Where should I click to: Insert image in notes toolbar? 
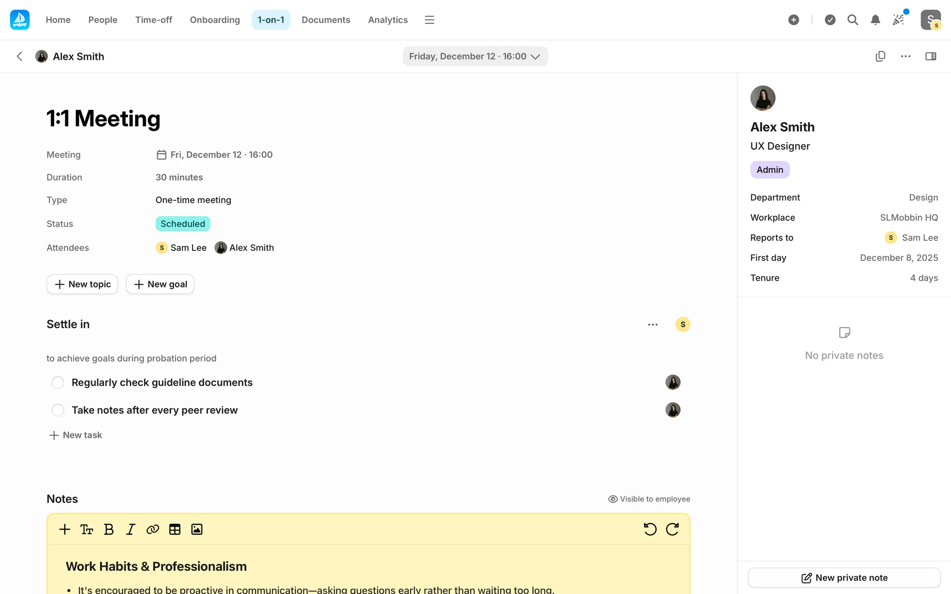click(197, 529)
